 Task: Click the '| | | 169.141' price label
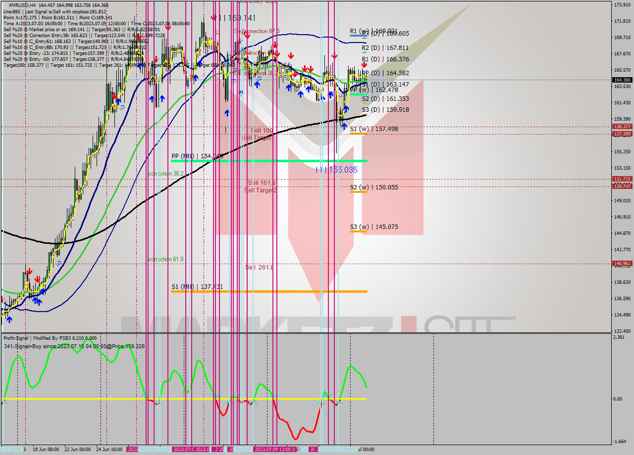pos(237,18)
